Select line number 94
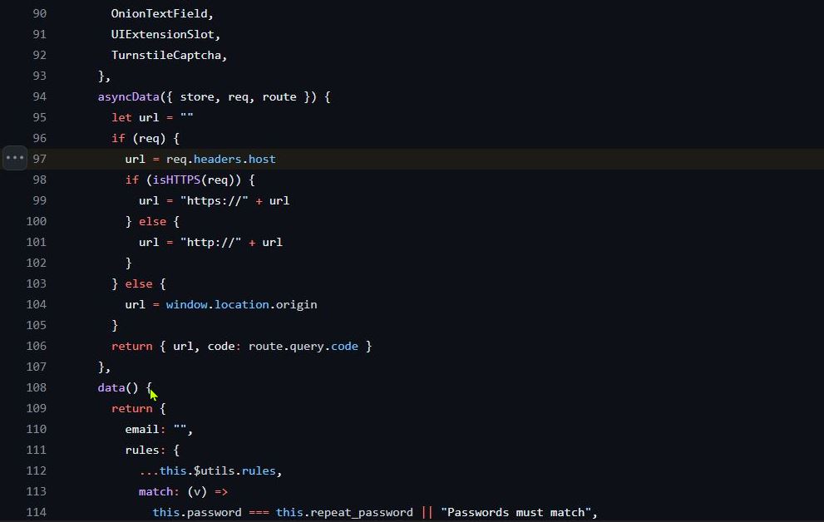Viewport: 824px width, 522px height. tap(39, 96)
